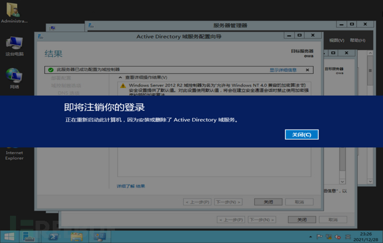Maximize the 服务器管理器 window
This screenshot has width=383, height=243.
tap(352, 24)
